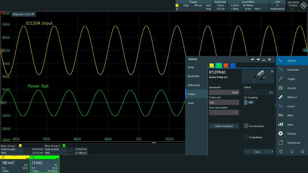This screenshot has width=308, height=173.
Task: Enable the Use AutoZero checkbox
Action: tap(246, 126)
